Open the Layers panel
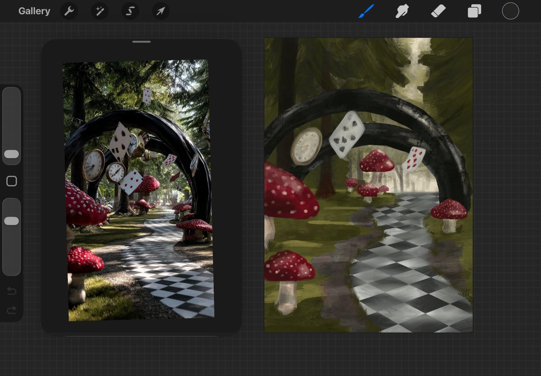Image resolution: width=541 pixels, height=376 pixels. [x=474, y=11]
